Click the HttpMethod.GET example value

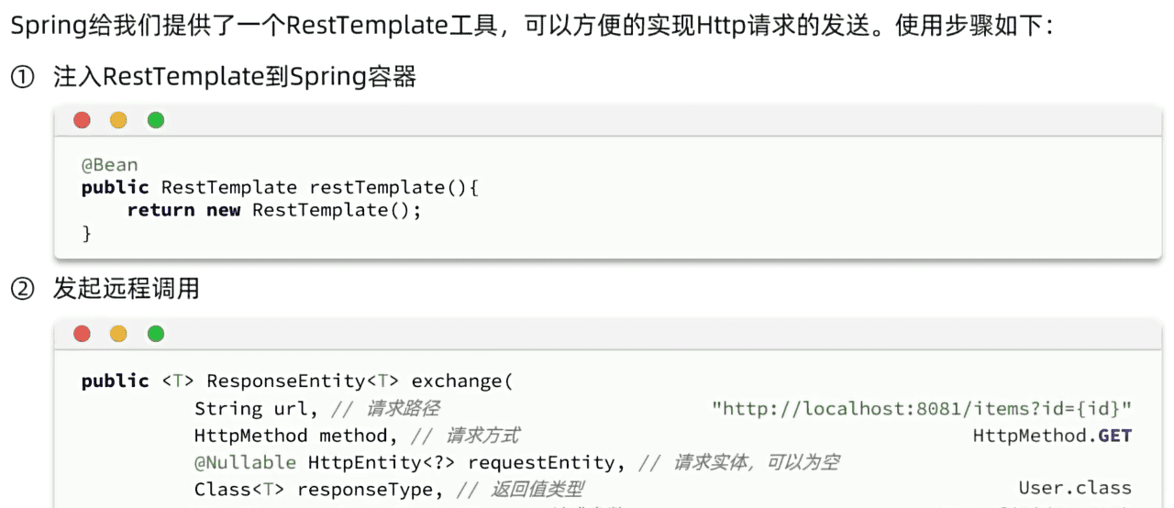click(x=1052, y=436)
